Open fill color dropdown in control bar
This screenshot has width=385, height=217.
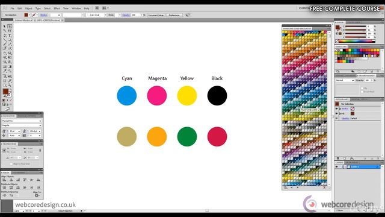point(29,15)
